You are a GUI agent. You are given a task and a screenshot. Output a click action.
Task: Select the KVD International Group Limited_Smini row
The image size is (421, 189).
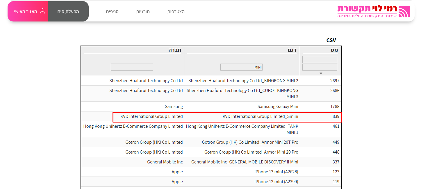click(x=260, y=116)
